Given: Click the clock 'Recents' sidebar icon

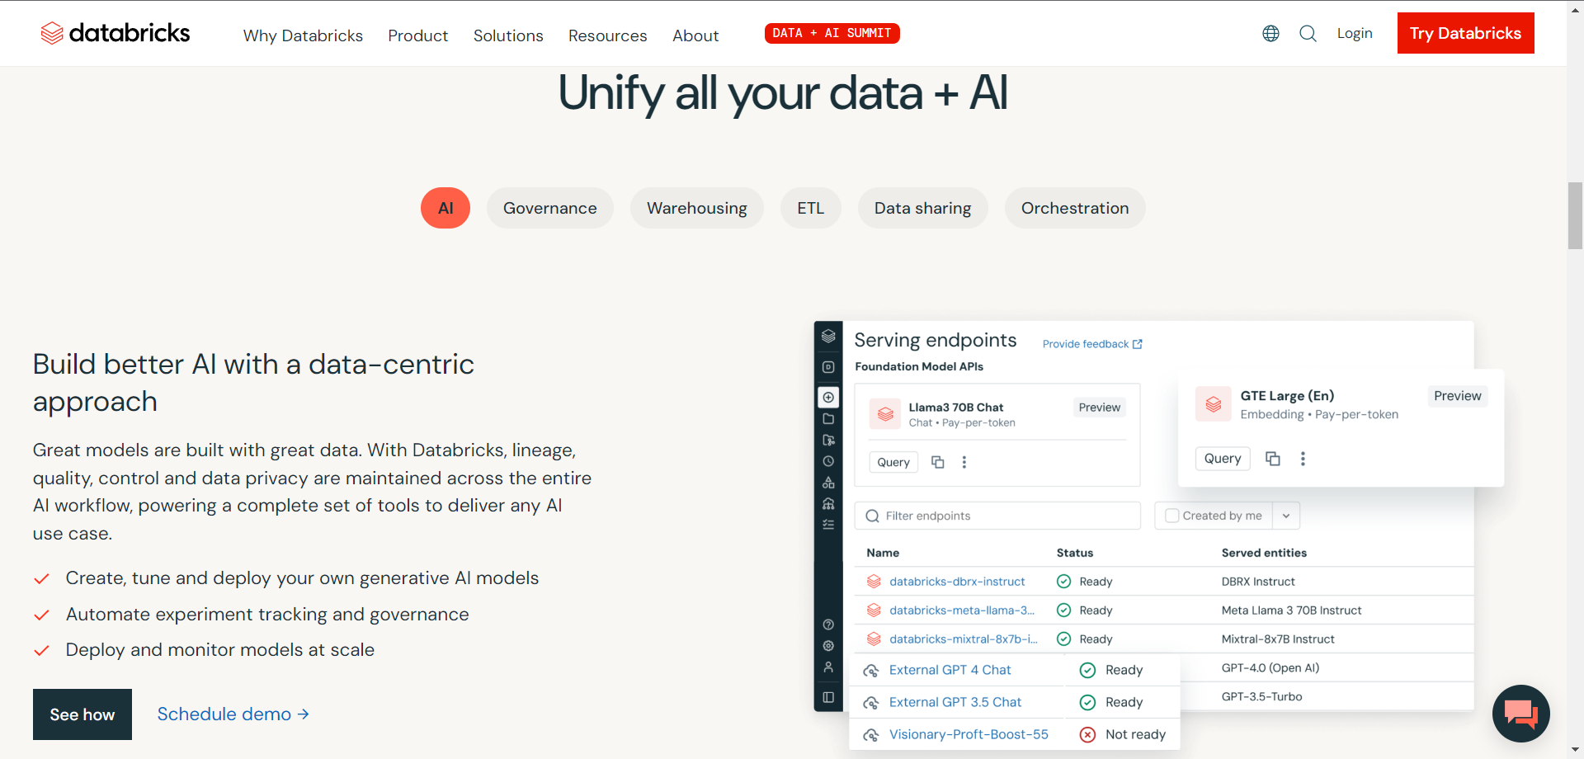Looking at the screenshot, I should (x=828, y=461).
